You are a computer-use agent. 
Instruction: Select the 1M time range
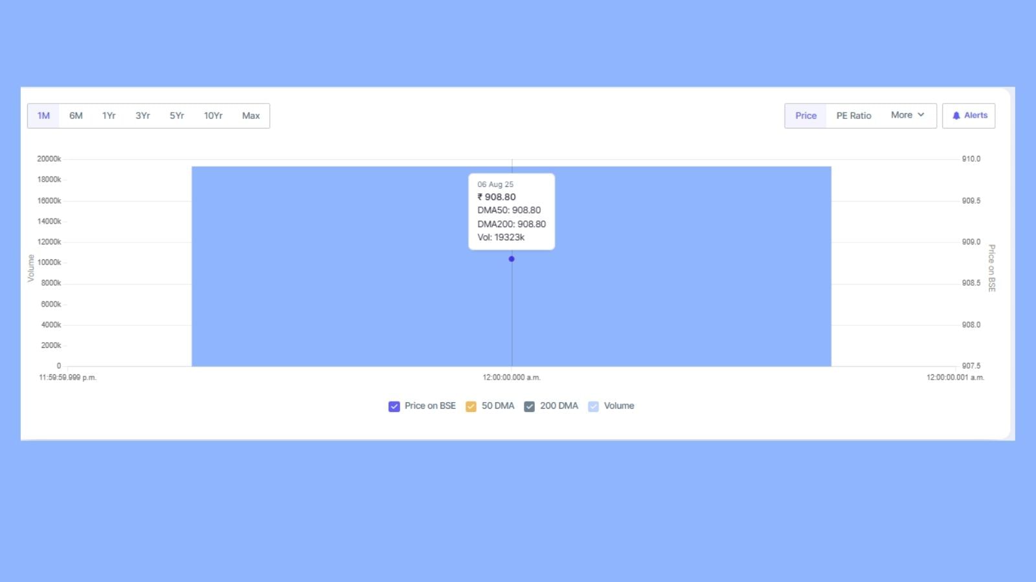tap(43, 116)
